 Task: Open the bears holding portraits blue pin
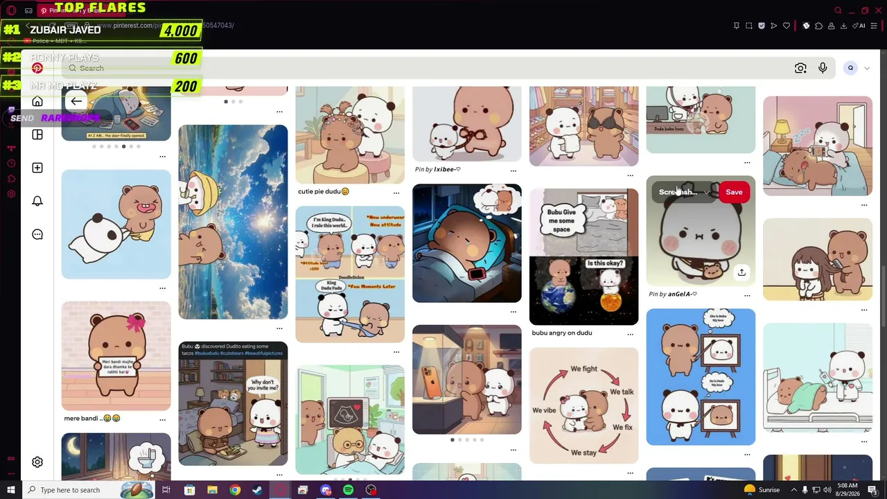point(701,376)
